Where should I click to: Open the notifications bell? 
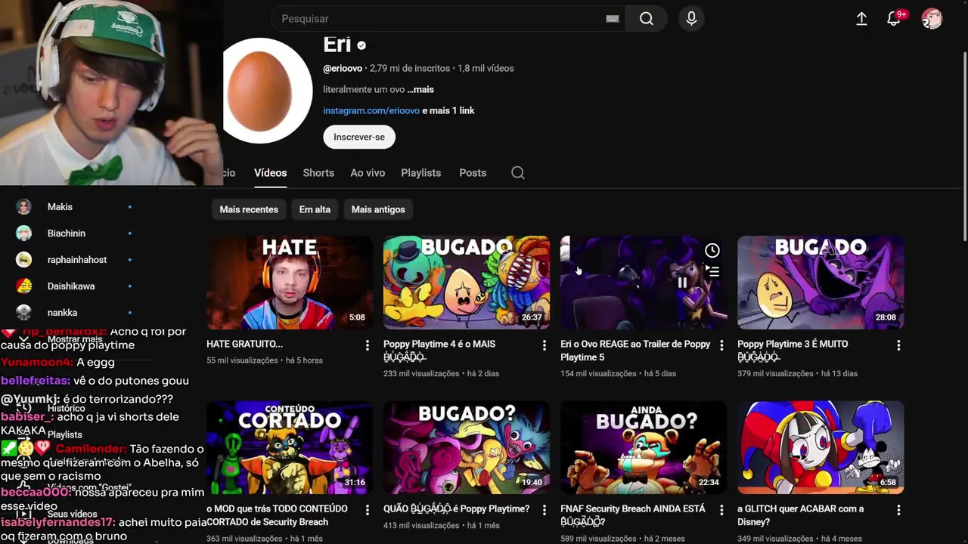tap(894, 19)
